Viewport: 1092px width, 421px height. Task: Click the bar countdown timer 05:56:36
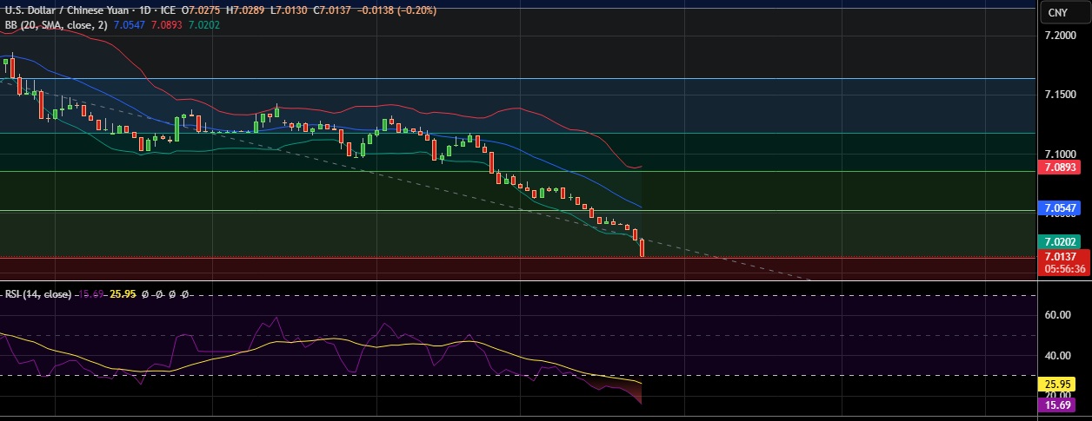pos(1062,269)
